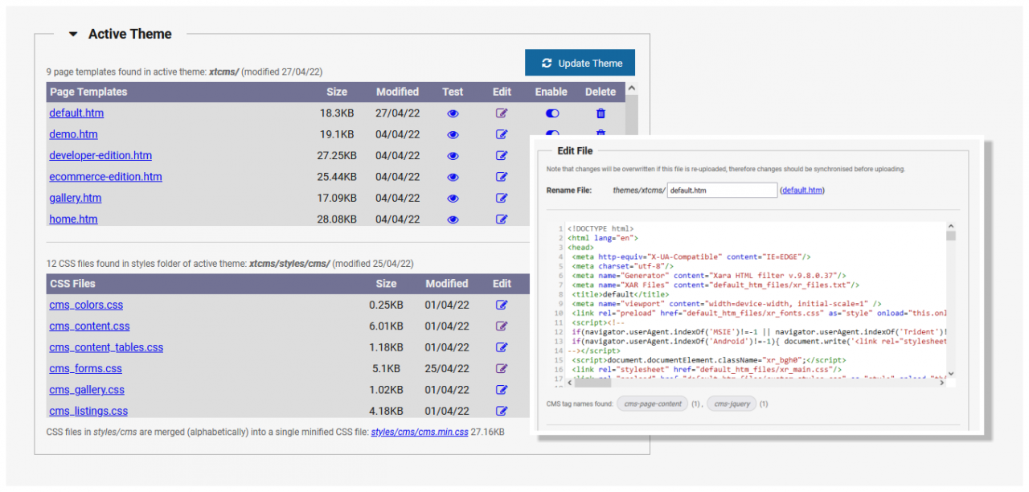Open the cms_content.css file link
The height and width of the screenshot is (492, 1029).
pyautogui.click(x=89, y=326)
